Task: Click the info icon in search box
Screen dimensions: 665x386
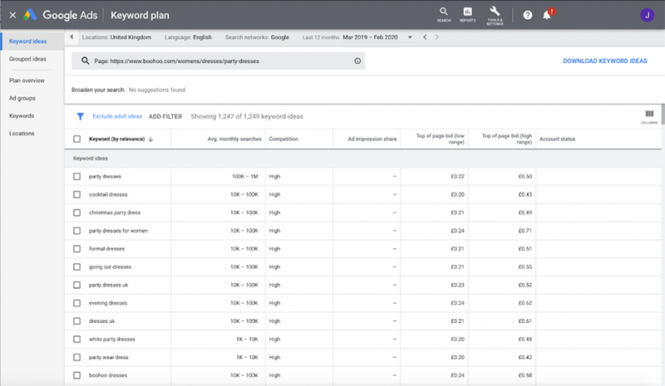Action: pos(357,61)
